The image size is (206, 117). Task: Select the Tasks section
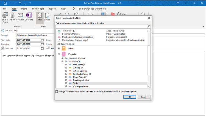(76, 83)
